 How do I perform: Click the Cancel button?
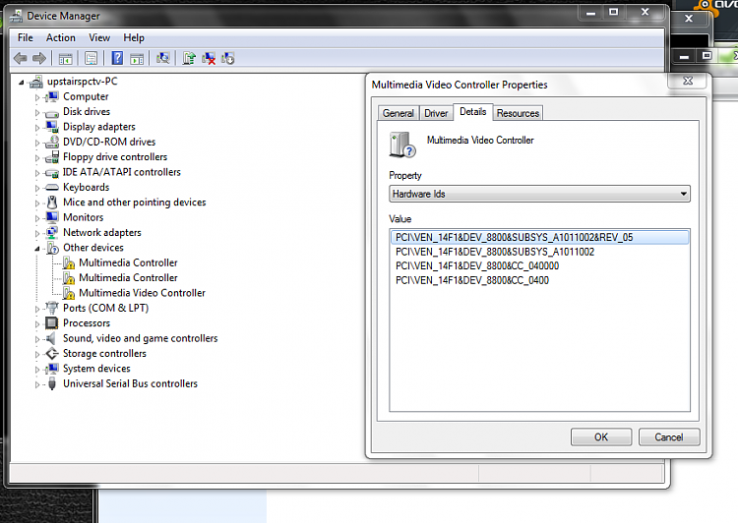tap(669, 436)
